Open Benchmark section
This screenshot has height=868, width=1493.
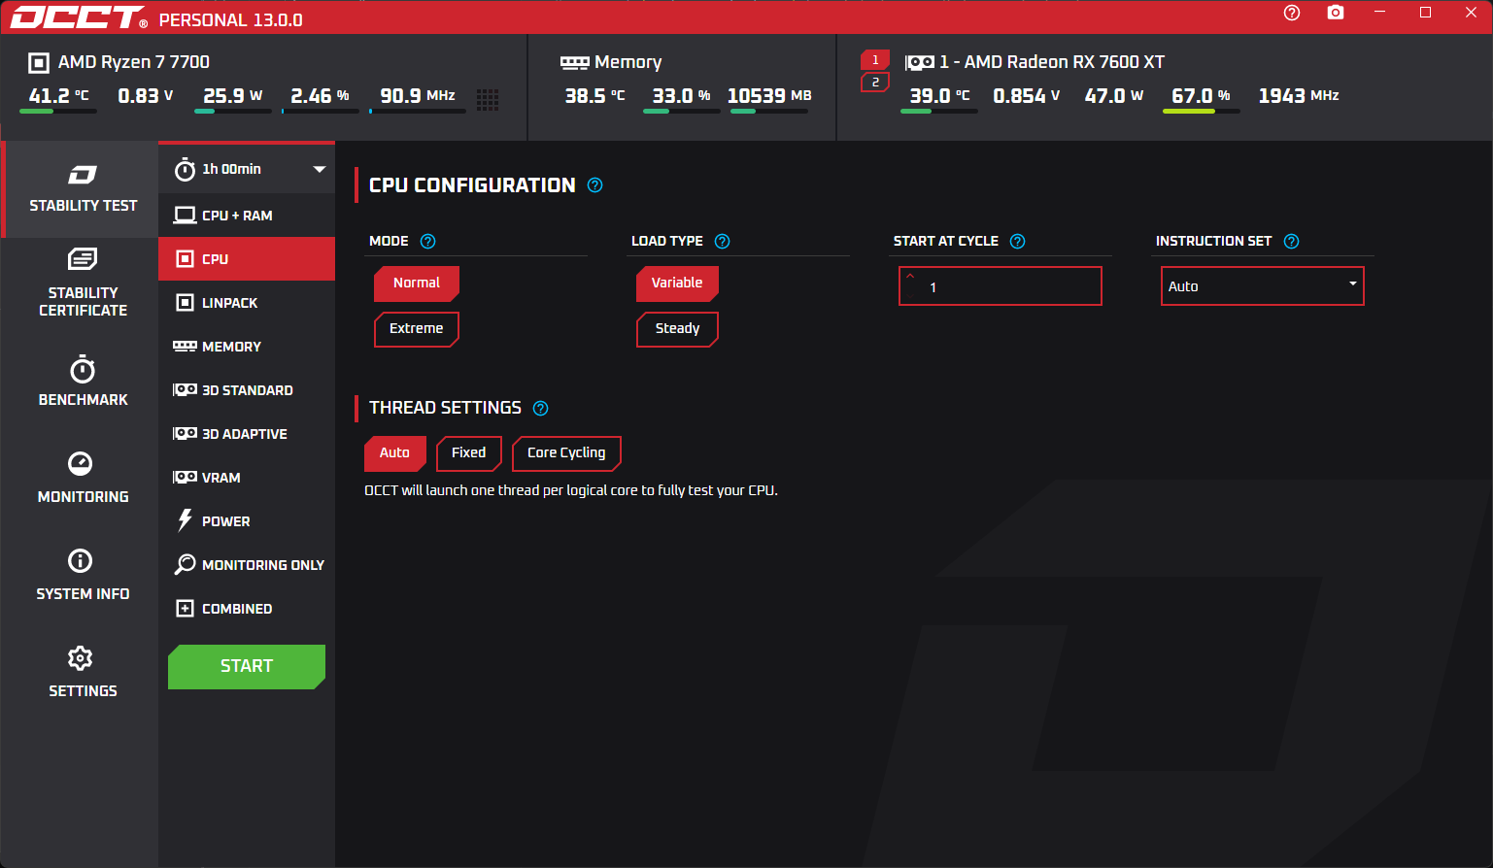[83, 382]
